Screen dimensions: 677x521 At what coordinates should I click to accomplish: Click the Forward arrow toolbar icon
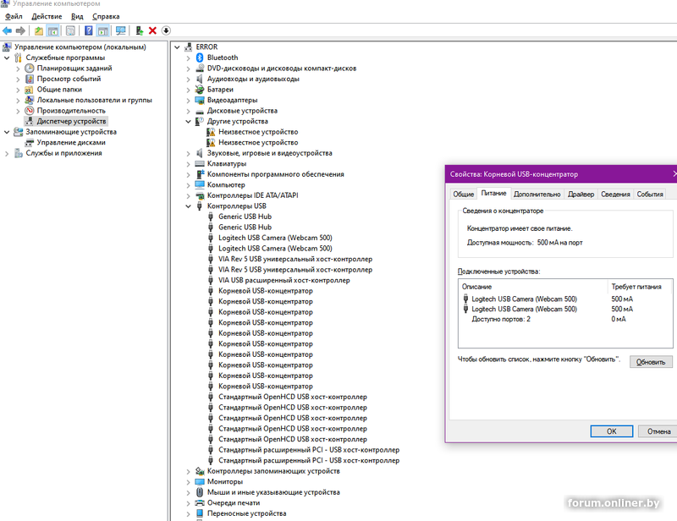[x=19, y=30]
